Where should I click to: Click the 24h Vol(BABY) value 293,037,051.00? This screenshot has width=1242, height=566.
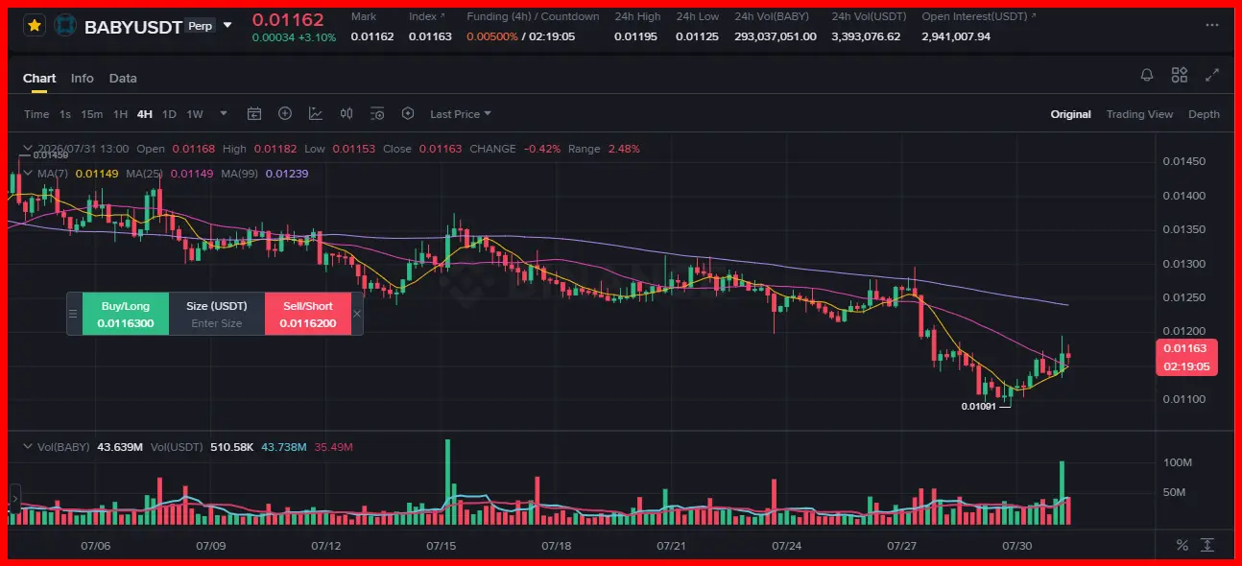(776, 36)
